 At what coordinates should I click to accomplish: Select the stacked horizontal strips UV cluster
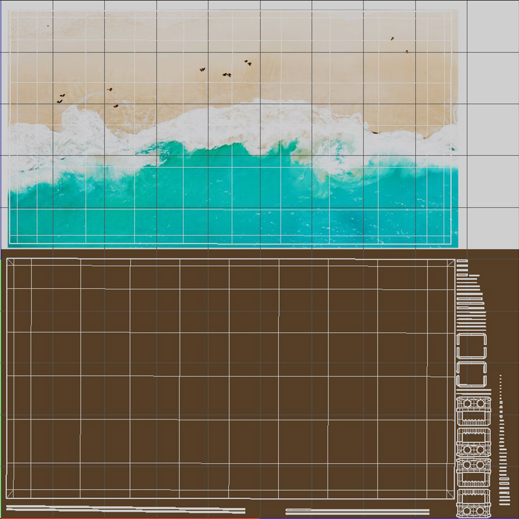[470, 295]
